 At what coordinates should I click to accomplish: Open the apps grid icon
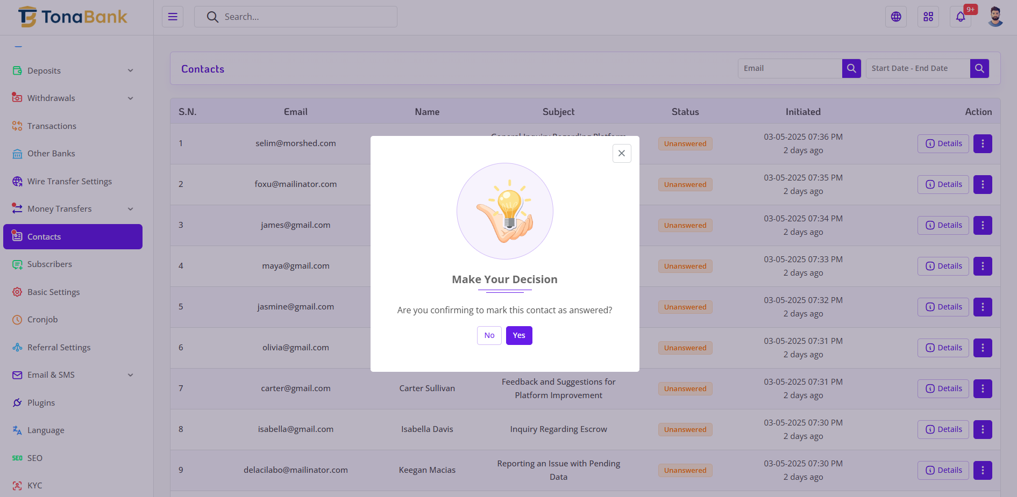928,17
